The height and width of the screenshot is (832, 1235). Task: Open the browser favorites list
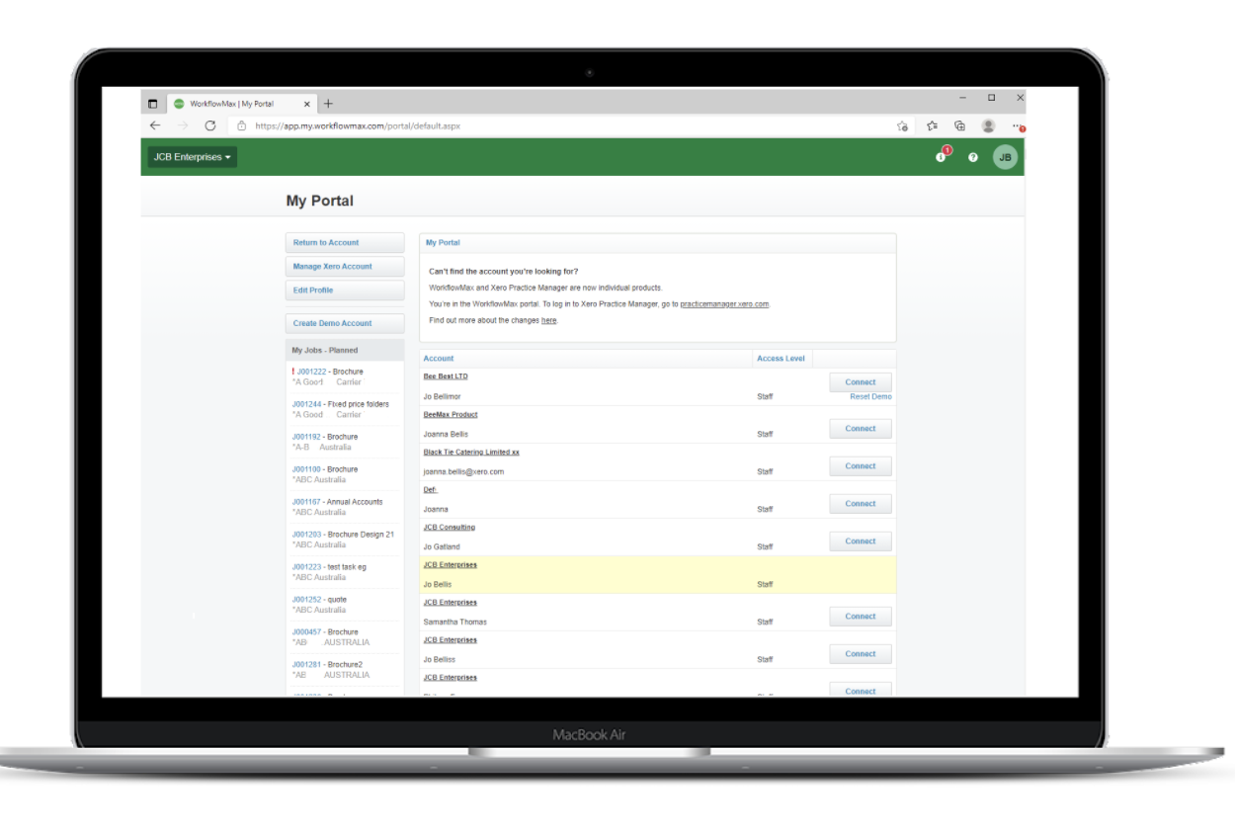point(933,126)
